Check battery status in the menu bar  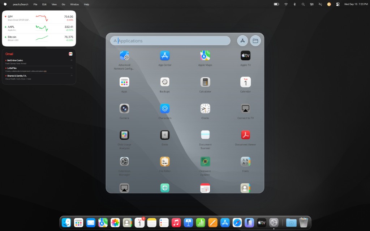[276, 4]
